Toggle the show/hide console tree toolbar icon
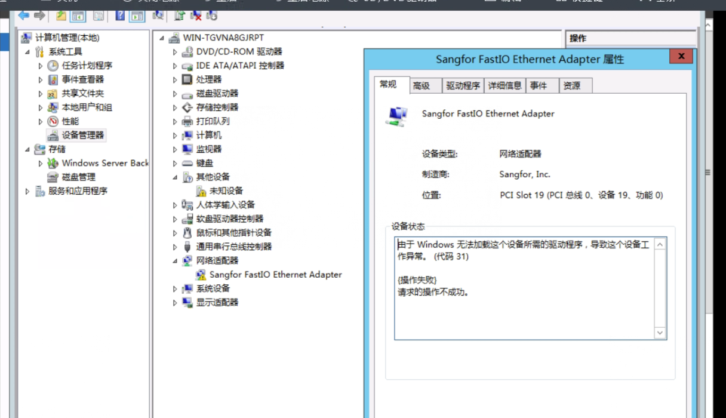This screenshot has height=418, width=726. tap(78, 16)
